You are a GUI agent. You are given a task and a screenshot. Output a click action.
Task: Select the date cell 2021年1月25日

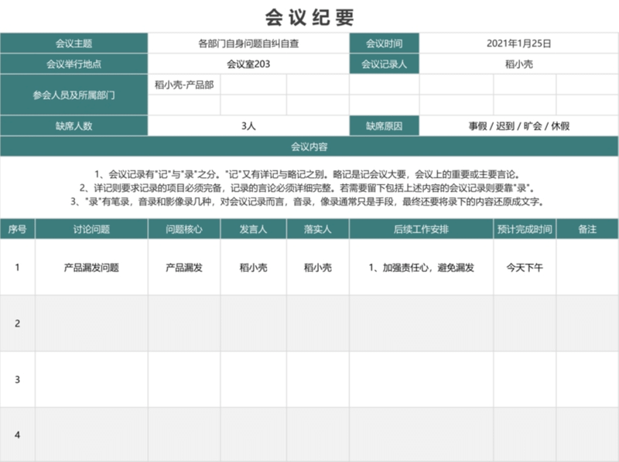(518, 44)
